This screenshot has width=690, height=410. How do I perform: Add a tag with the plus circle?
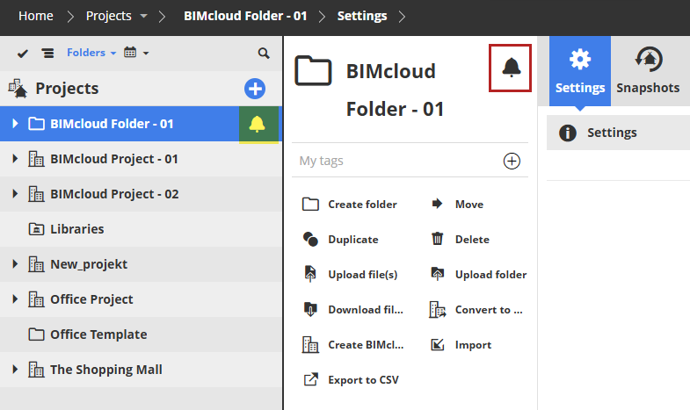point(512,161)
